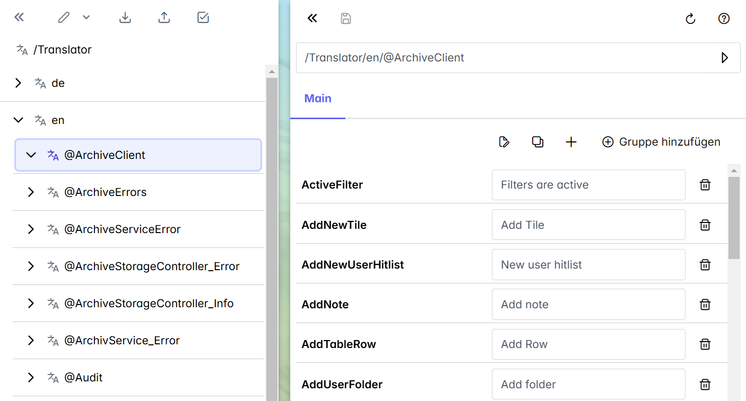Click the copy icon above the entries list
This screenshot has width=746, height=401.
(537, 142)
